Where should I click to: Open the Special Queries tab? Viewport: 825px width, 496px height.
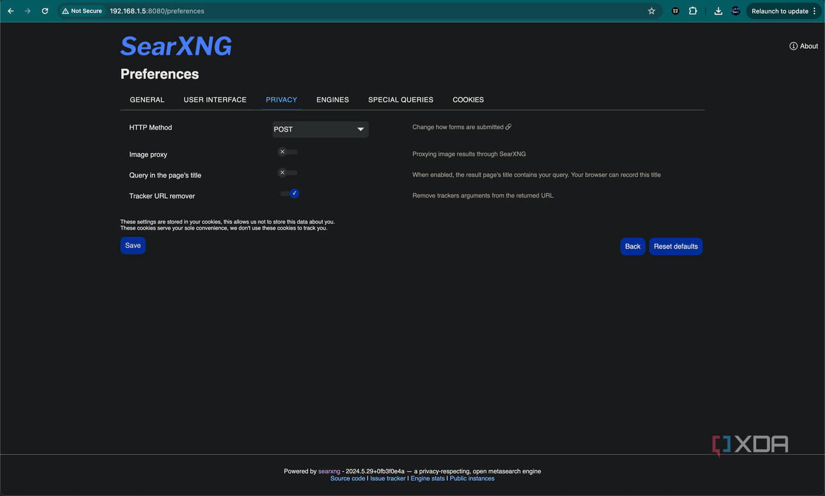click(x=401, y=100)
